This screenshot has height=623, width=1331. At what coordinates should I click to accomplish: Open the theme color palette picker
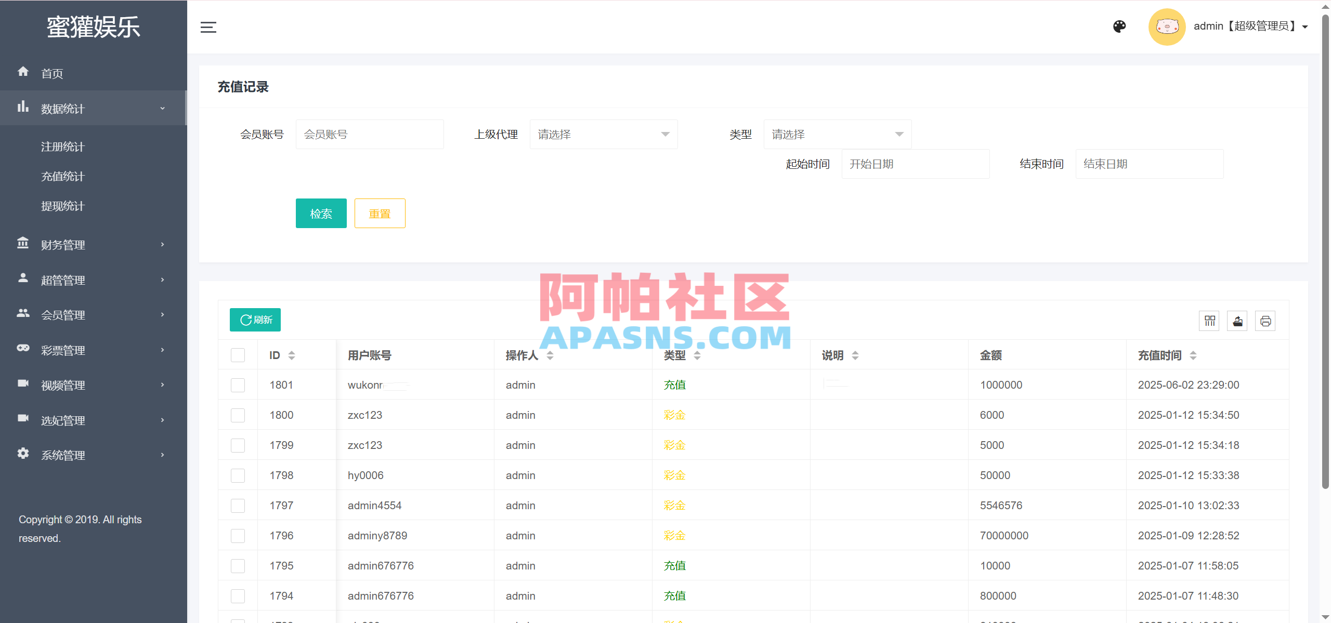coord(1120,26)
